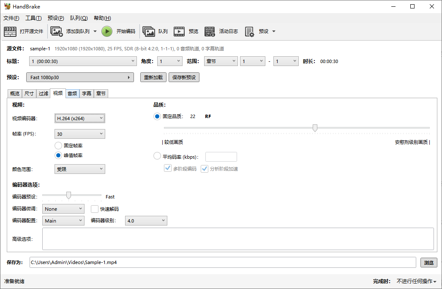Click the RF quality value 22
The height and width of the screenshot is (289, 442).
pyautogui.click(x=193, y=116)
